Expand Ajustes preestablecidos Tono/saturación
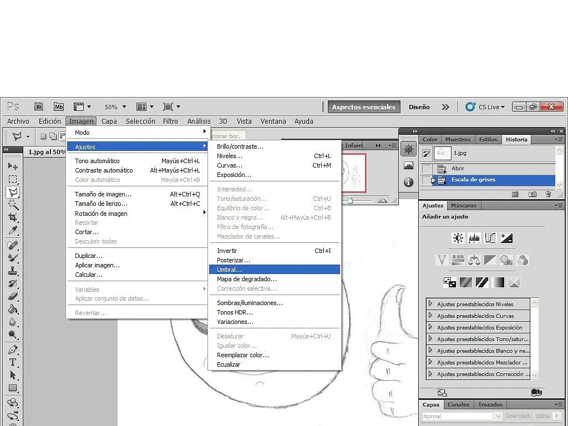The width and height of the screenshot is (568, 426). coord(430,338)
